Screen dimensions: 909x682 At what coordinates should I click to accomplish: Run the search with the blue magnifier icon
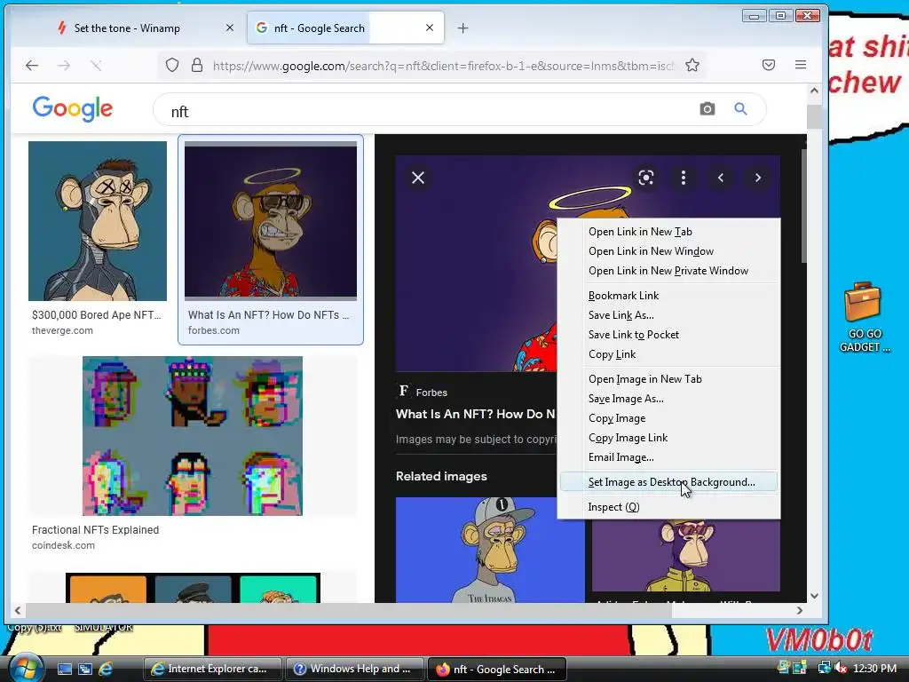pos(740,109)
